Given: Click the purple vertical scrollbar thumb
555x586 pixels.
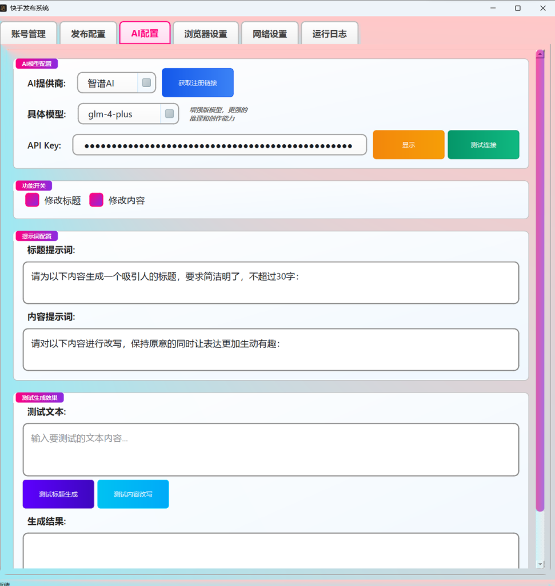Looking at the screenshot, I should click(540, 284).
